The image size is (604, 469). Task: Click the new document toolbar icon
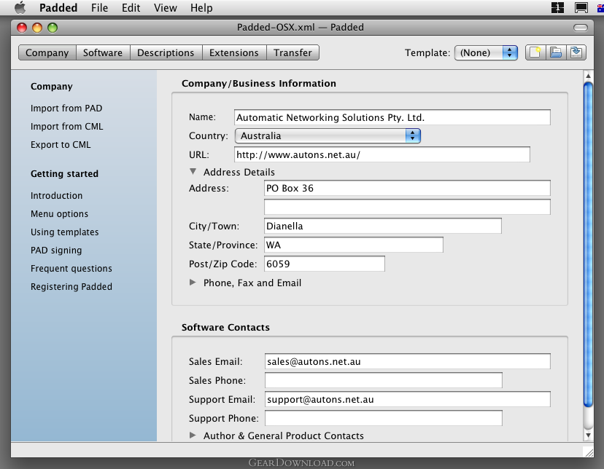(x=535, y=52)
